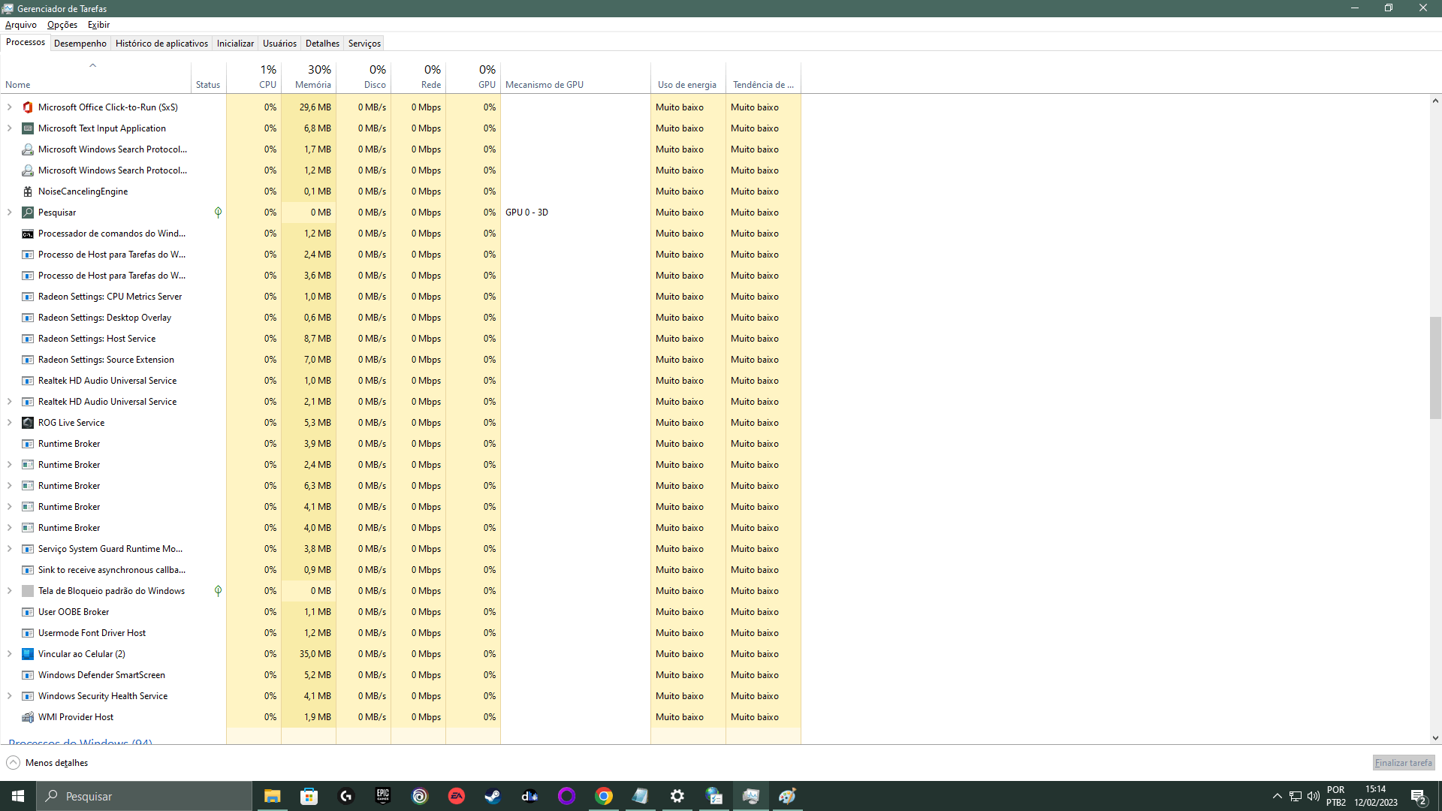The width and height of the screenshot is (1442, 811).
Task: Open Google Chrome from the taskbar
Action: (x=604, y=796)
